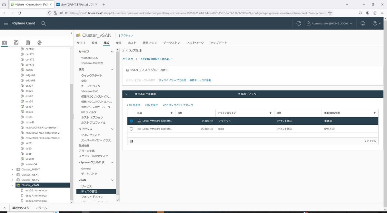Open クイックスタート in the config menu
The image size is (387, 213).
click(92, 75)
